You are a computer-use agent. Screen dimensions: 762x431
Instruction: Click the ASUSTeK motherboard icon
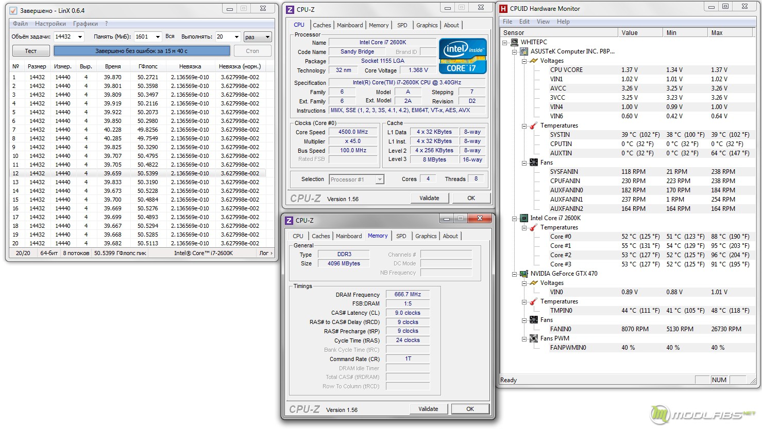(523, 51)
